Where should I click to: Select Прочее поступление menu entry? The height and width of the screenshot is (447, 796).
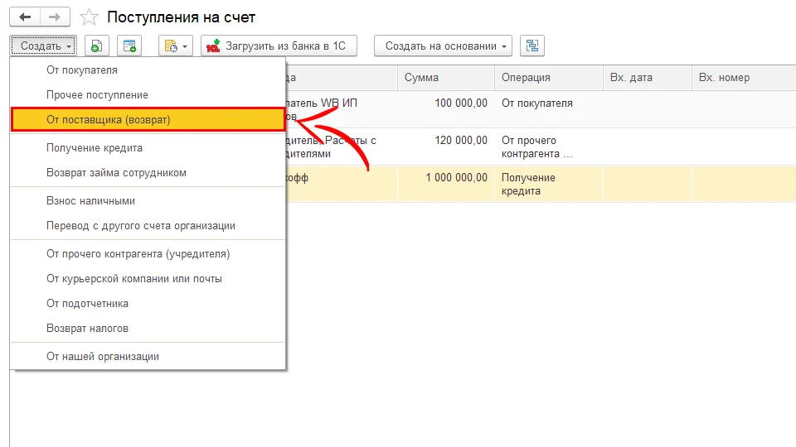97,95
